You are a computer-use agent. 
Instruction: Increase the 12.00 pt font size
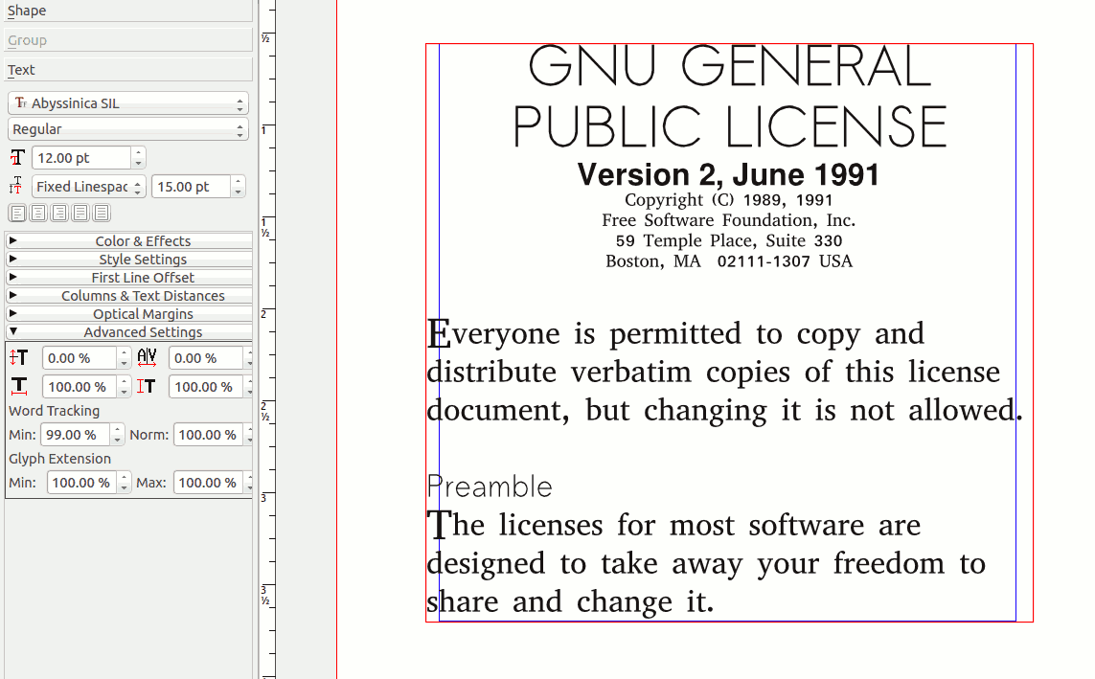139,153
